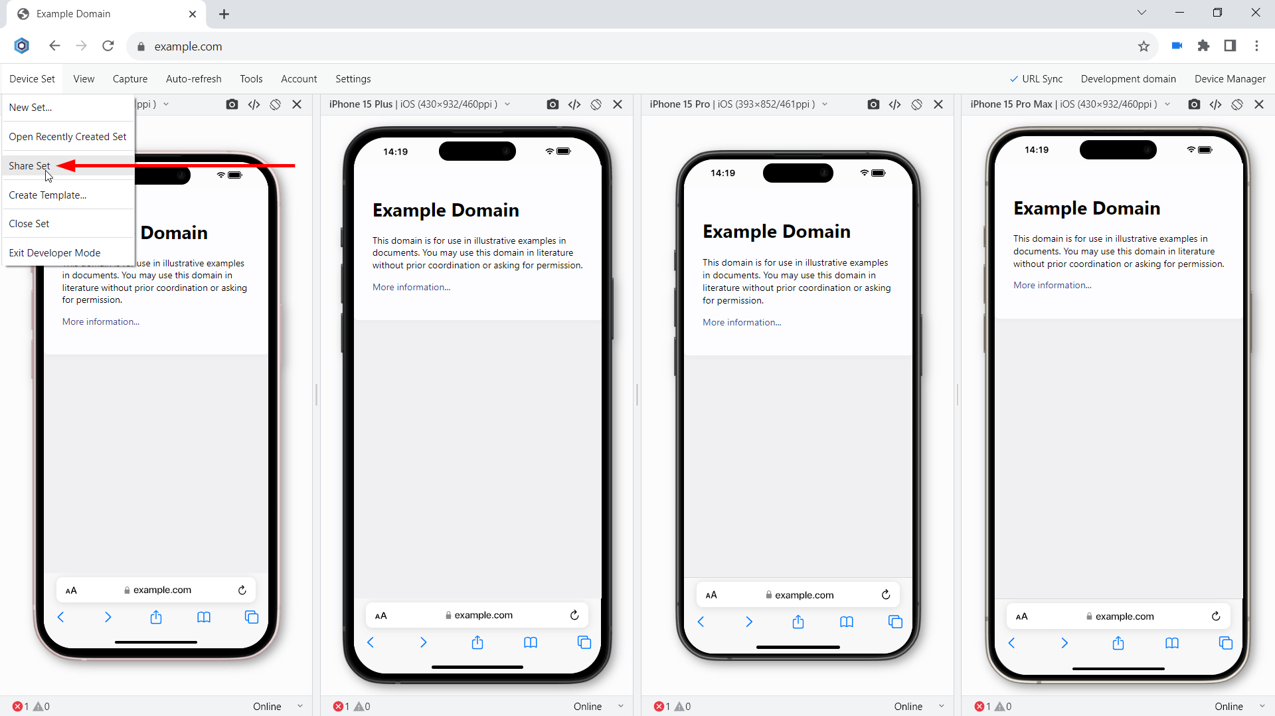Click the example.com address bar
This screenshot has width=1275, height=716.
188,46
